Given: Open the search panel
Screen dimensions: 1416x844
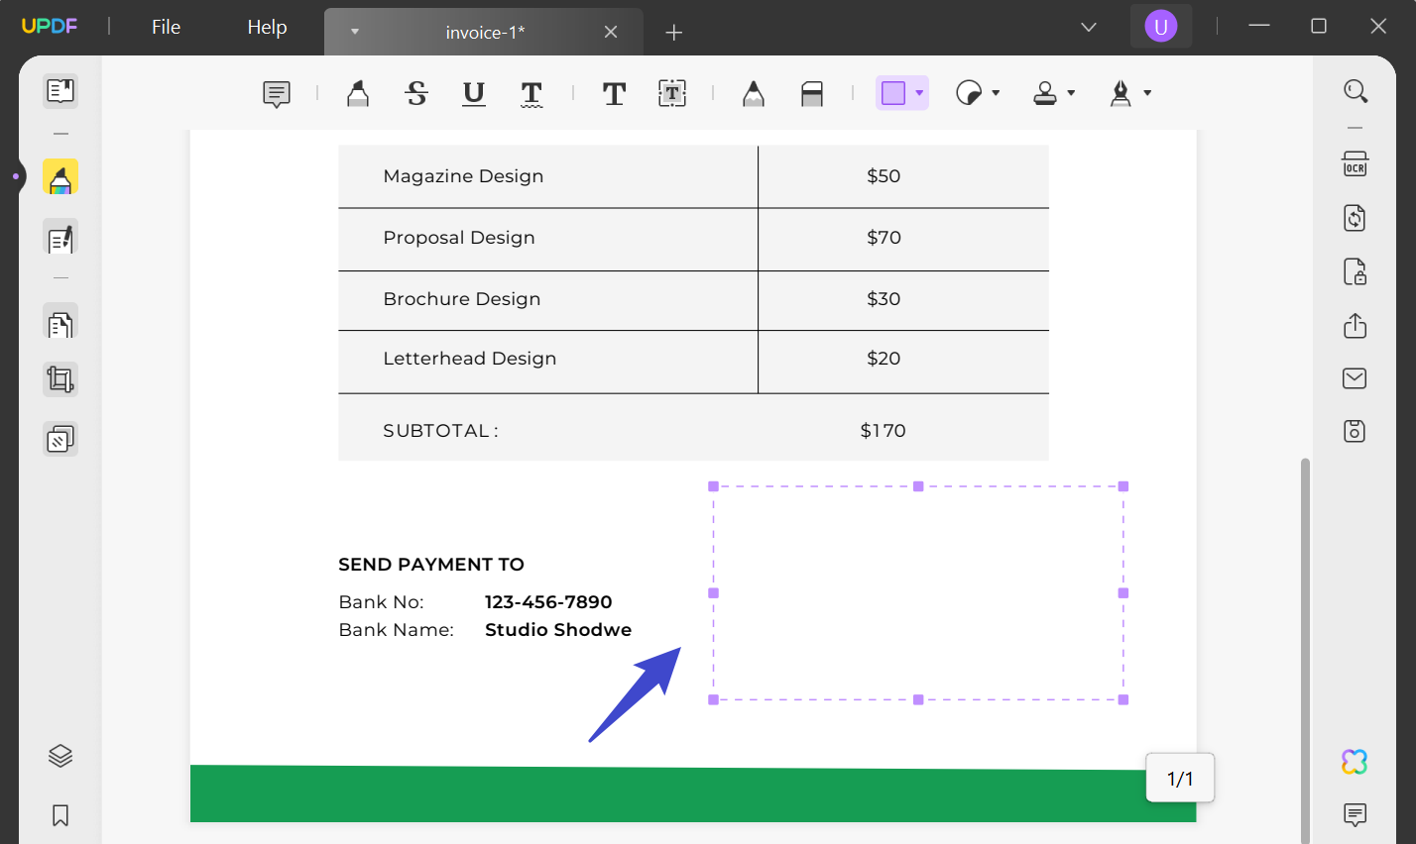Looking at the screenshot, I should 1355,90.
